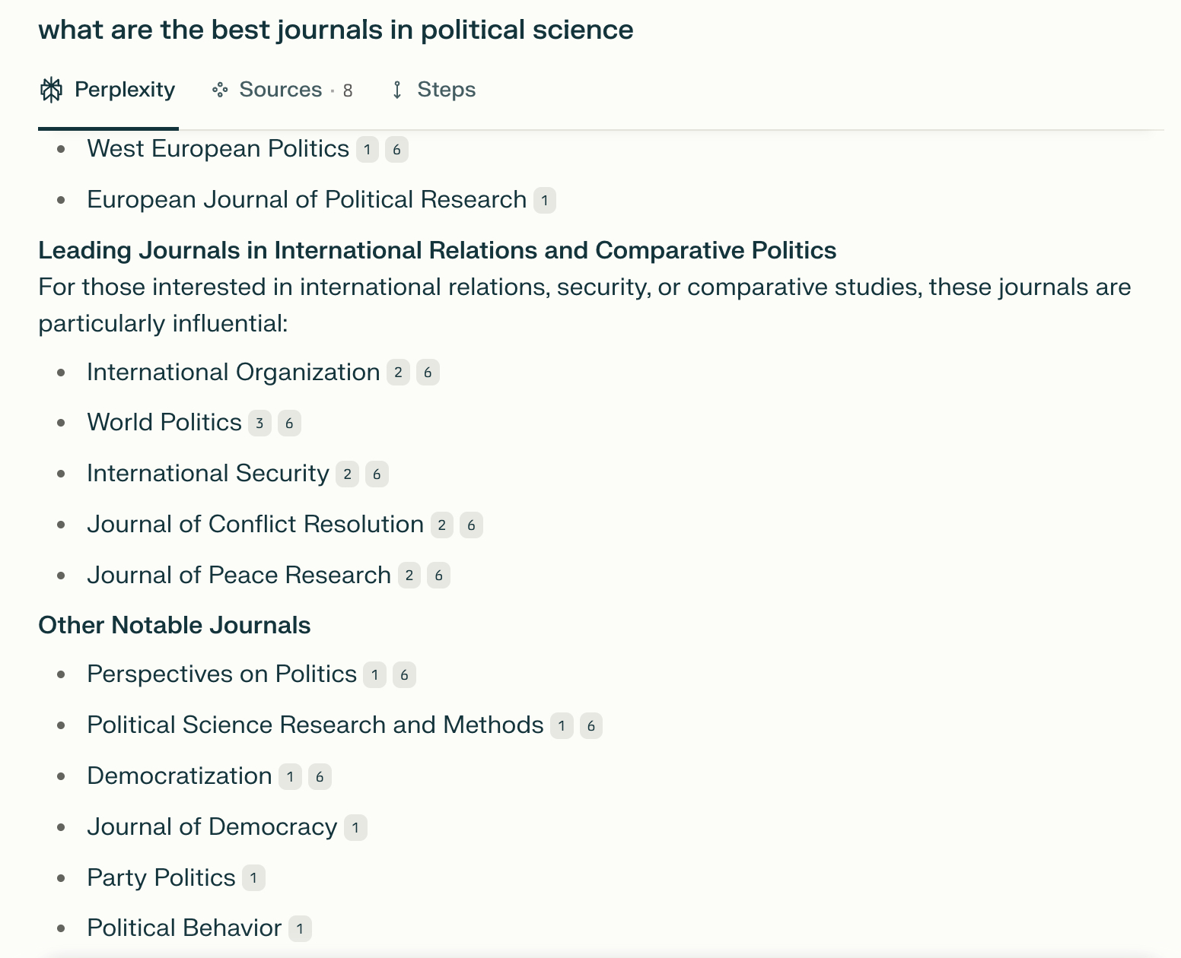The width and height of the screenshot is (1181, 958).
Task: Click citation 1 after Journal of Democracy
Action: pos(355,828)
